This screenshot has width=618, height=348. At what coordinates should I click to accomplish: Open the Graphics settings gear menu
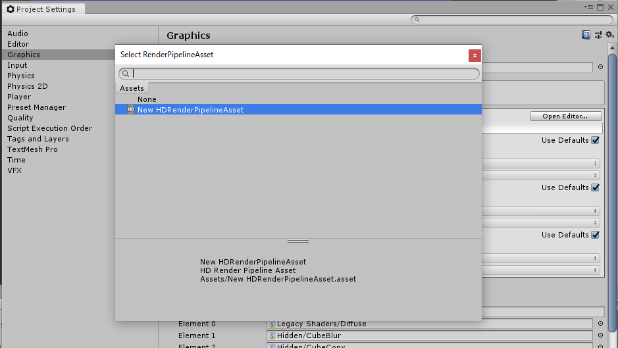609,35
